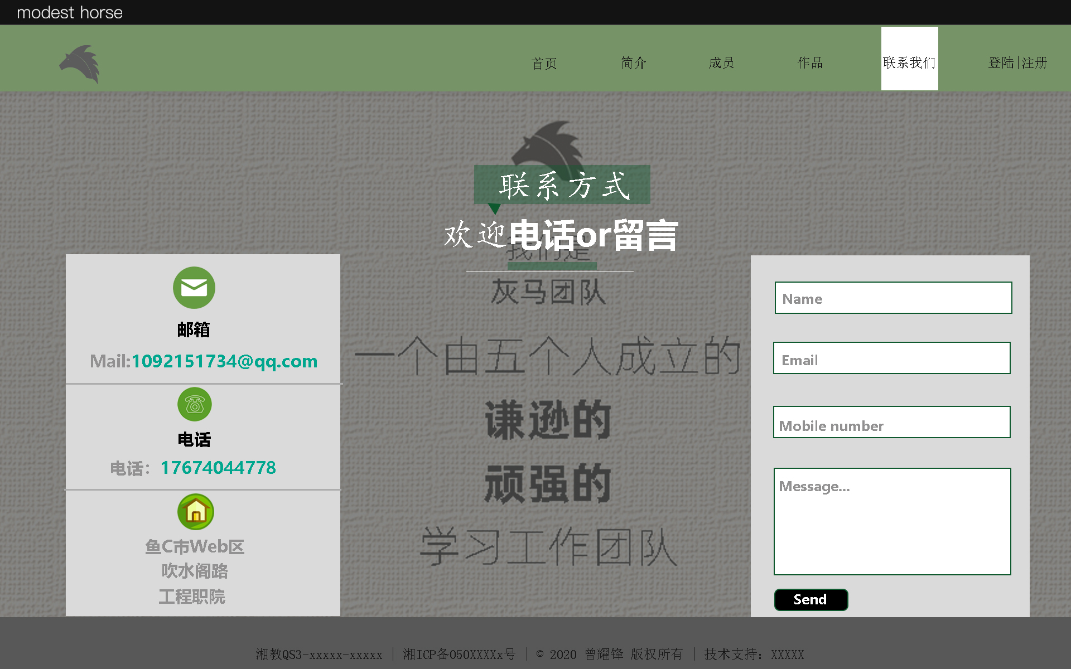Open the 成员 members menu item
The image size is (1071, 669).
721,62
